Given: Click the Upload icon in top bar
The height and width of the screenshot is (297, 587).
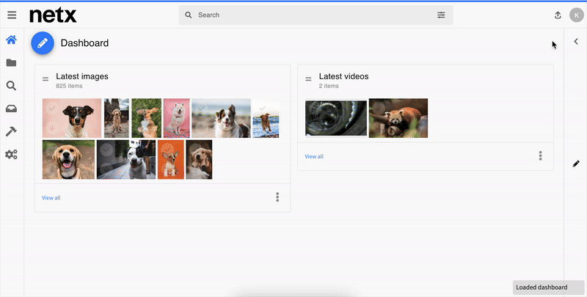Looking at the screenshot, I should tap(557, 15).
